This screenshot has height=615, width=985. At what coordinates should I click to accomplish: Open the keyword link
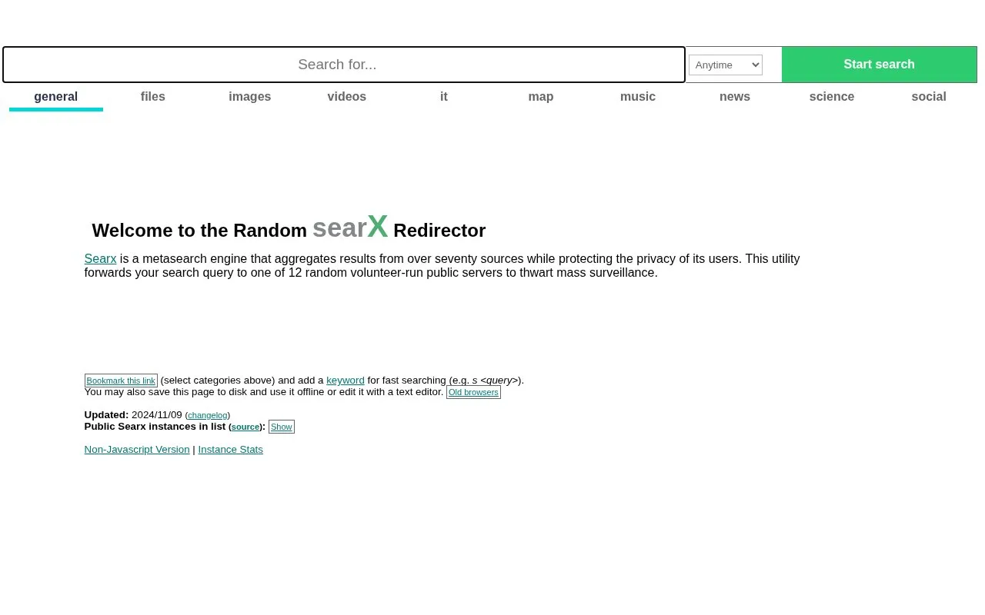346,381
